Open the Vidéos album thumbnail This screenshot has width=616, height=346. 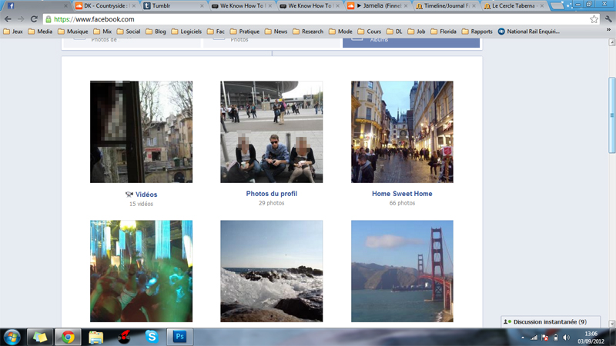(x=141, y=131)
